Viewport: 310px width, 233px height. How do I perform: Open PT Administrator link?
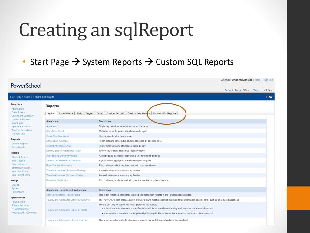pos(20,209)
